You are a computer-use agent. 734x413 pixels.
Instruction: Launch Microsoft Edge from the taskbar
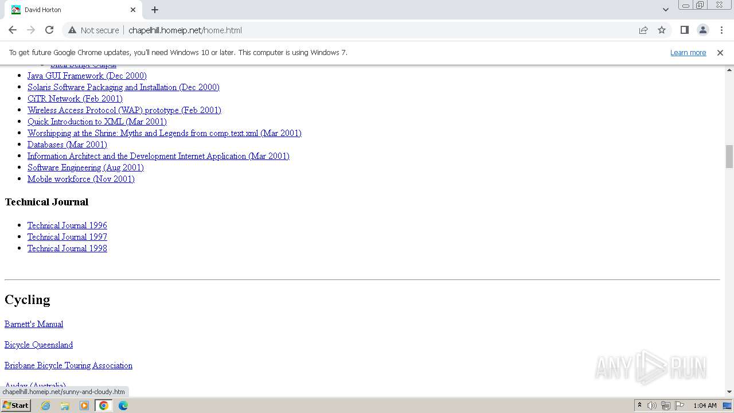pos(123,406)
